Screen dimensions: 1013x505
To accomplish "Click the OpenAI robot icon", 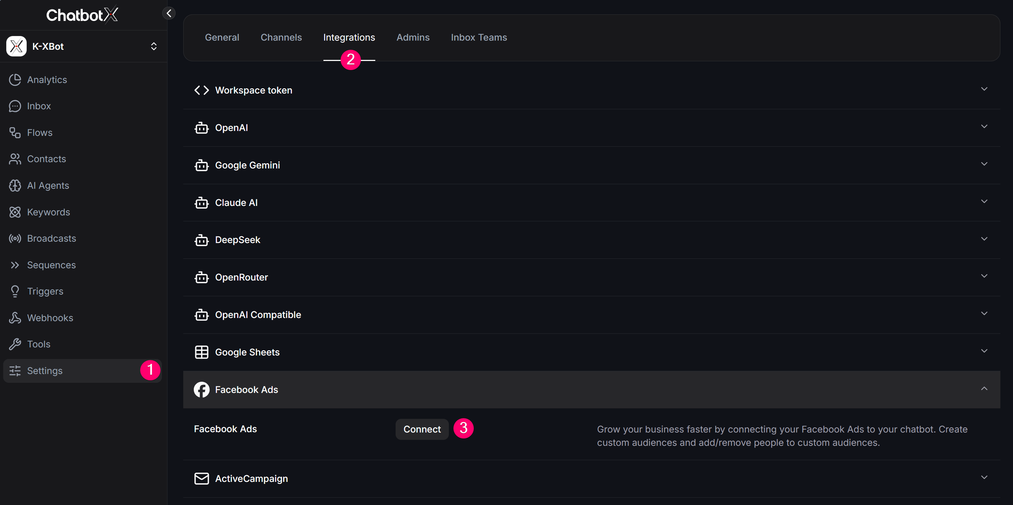I will tap(202, 128).
